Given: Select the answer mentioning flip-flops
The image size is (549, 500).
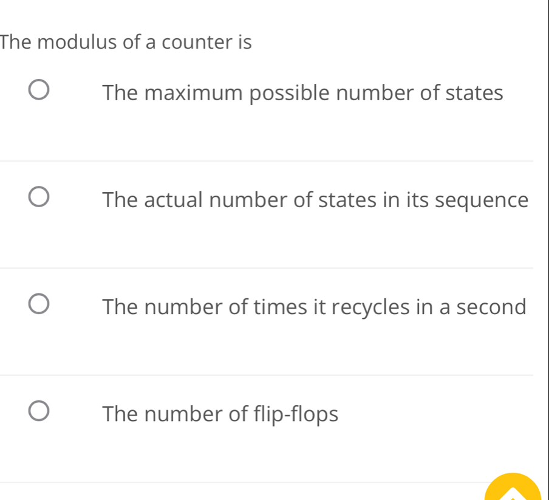Looking at the screenshot, I should [220, 414].
